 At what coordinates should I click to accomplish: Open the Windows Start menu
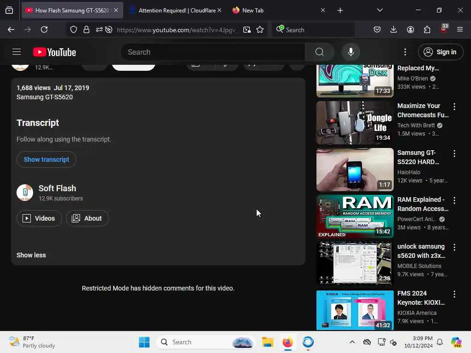click(144, 342)
